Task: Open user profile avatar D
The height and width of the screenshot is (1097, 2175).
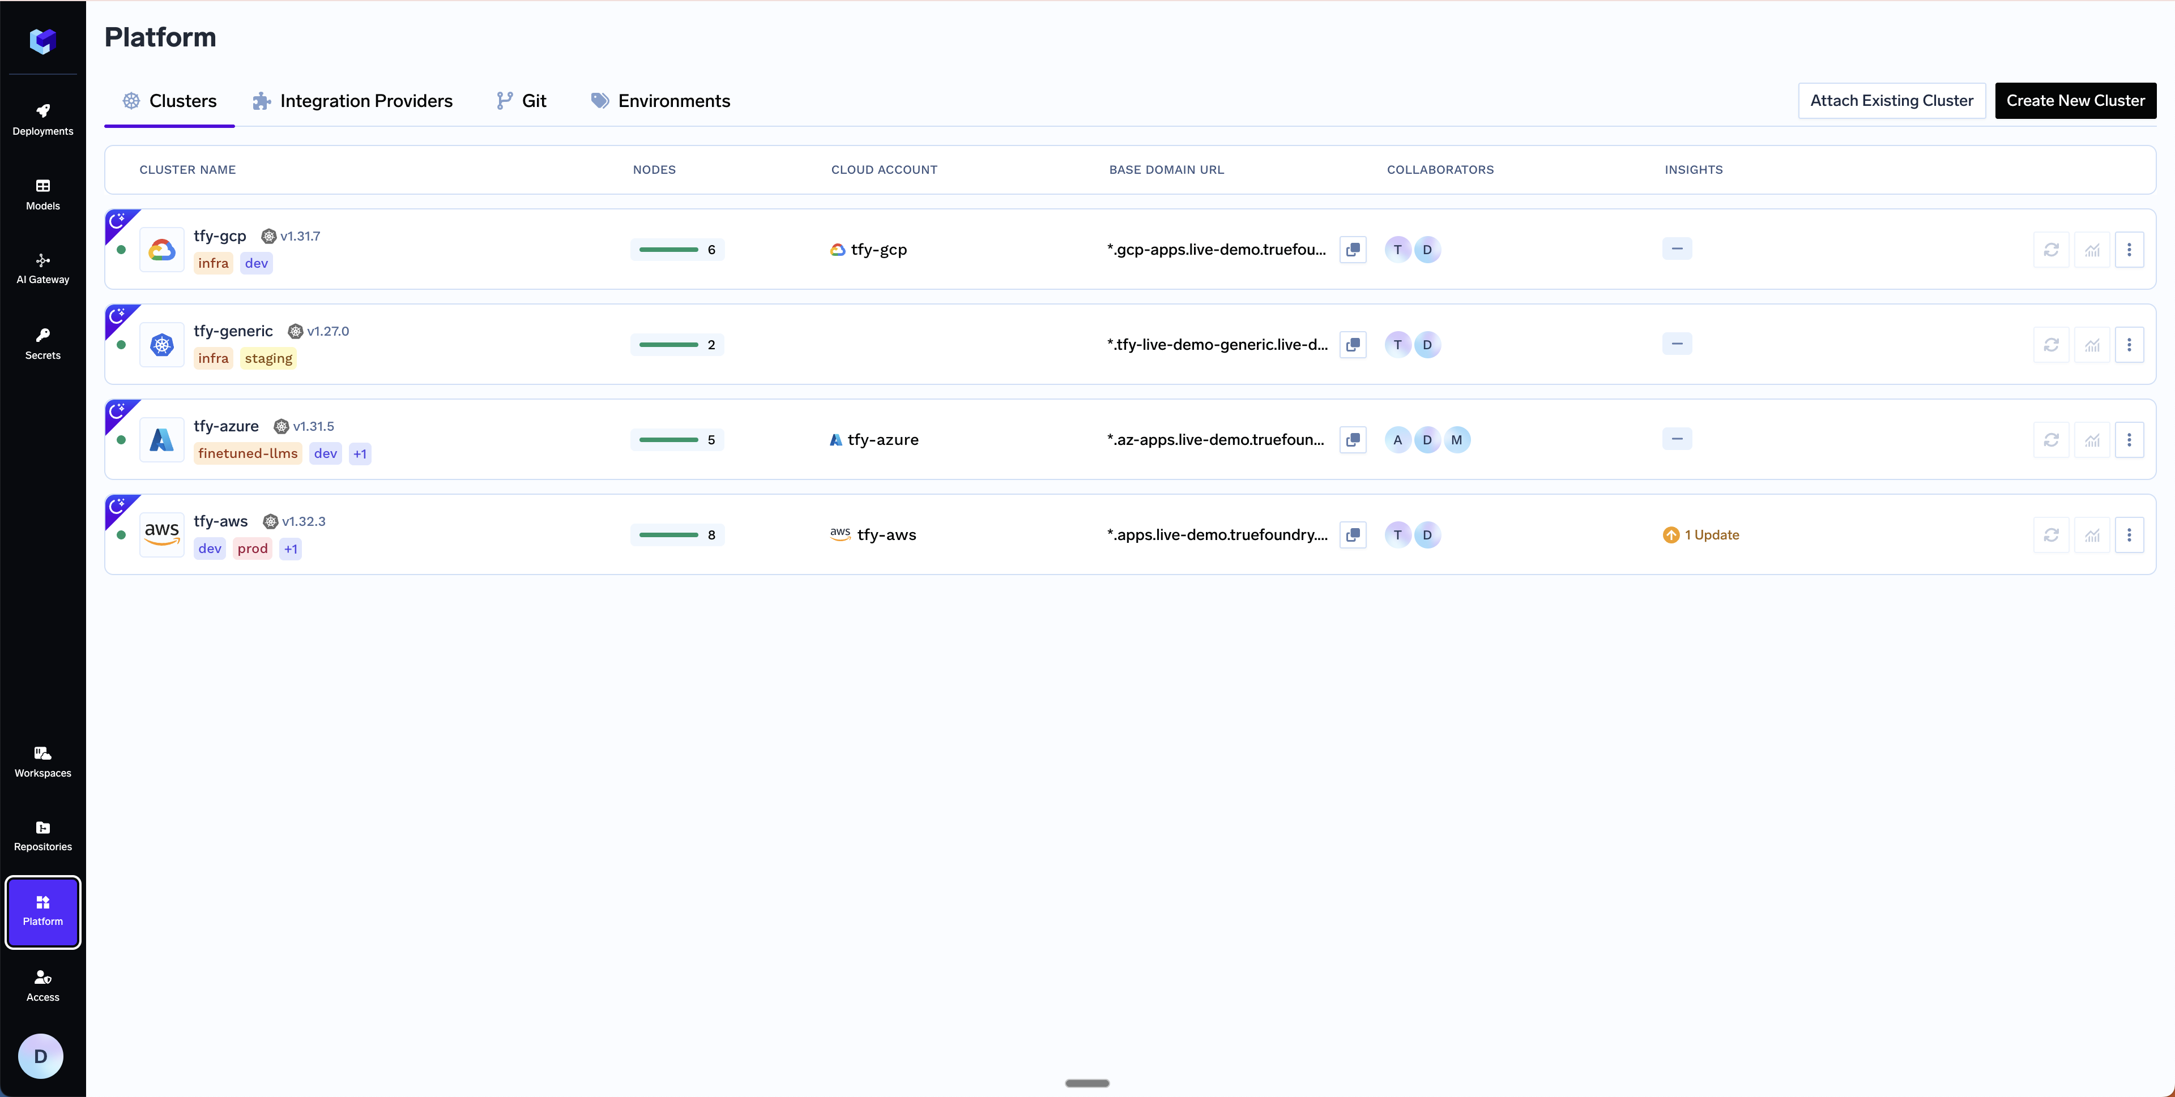Action: (x=41, y=1056)
